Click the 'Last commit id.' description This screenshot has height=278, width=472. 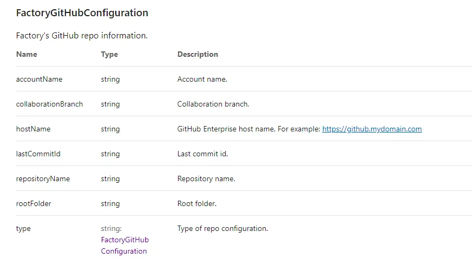click(x=202, y=154)
